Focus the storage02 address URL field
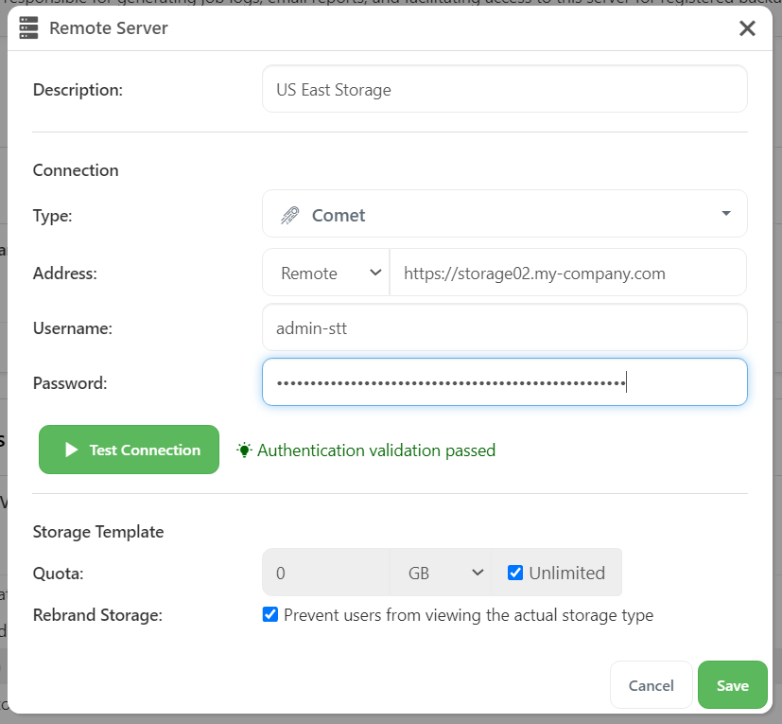The height and width of the screenshot is (724, 782). pyautogui.click(x=567, y=273)
